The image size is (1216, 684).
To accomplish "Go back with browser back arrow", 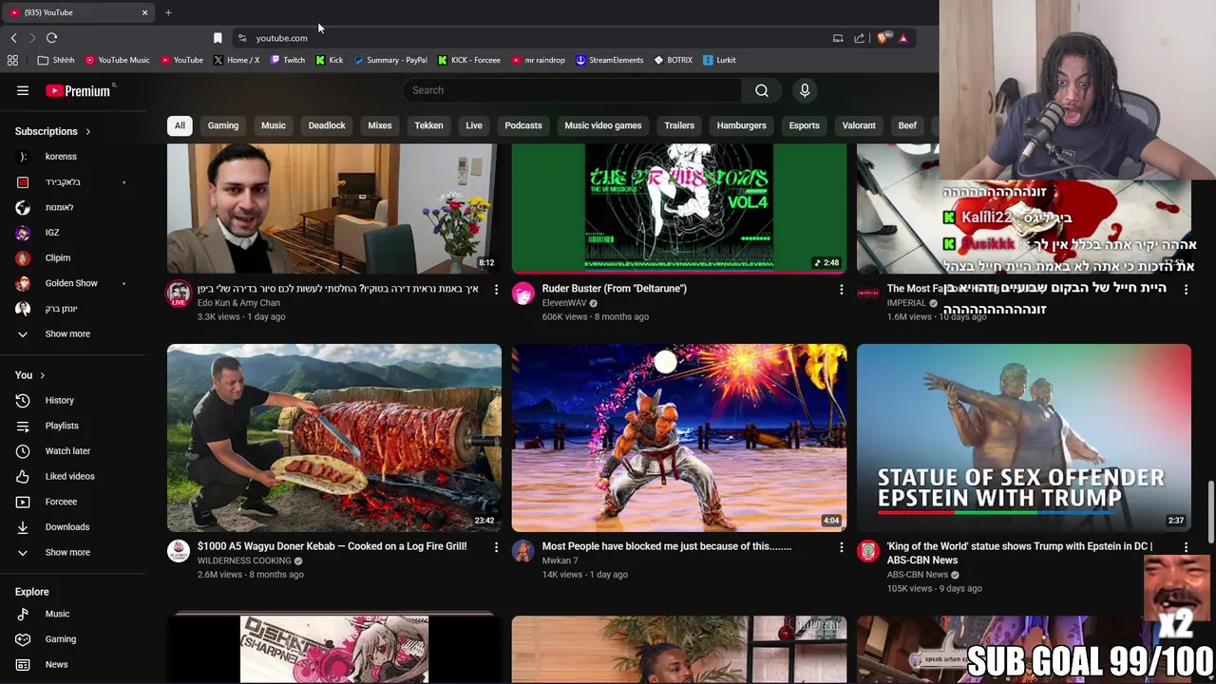I will click(x=13, y=38).
